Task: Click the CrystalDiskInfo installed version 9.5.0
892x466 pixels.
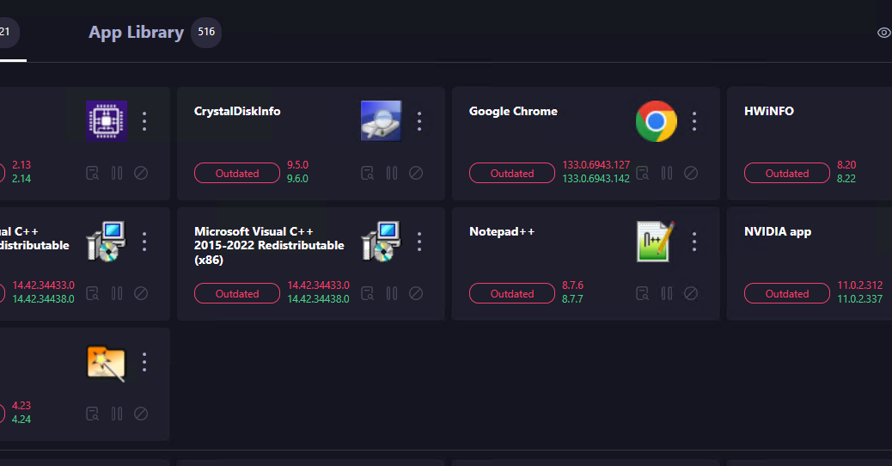Action: (x=297, y=165)
